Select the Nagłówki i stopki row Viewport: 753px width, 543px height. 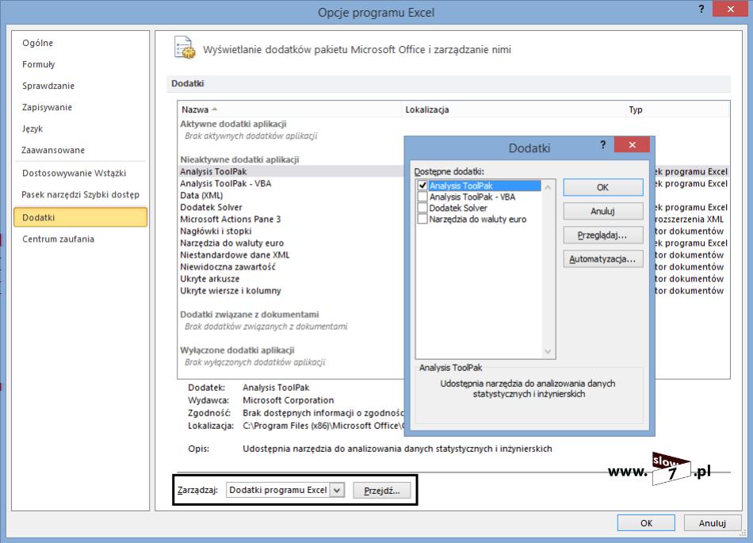click(291, 231)
